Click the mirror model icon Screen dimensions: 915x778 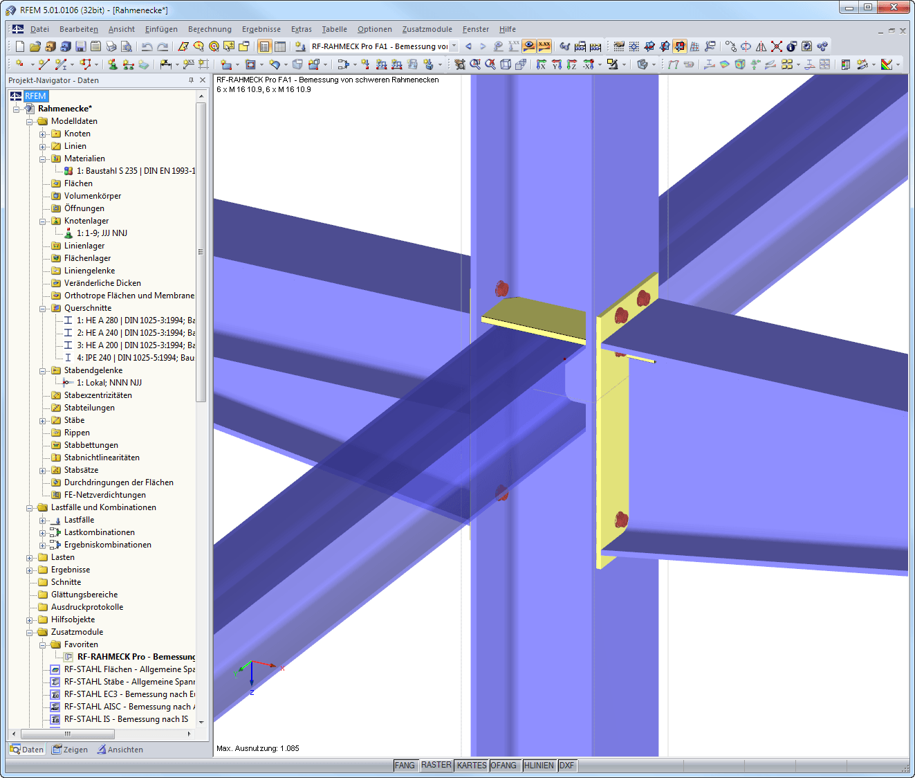click(761, 46)
